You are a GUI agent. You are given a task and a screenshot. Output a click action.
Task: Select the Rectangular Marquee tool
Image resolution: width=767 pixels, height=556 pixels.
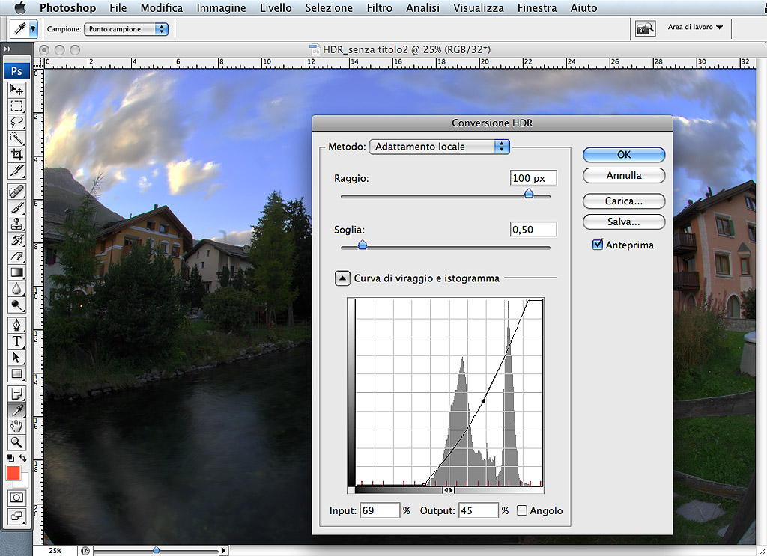click(16, 106)
